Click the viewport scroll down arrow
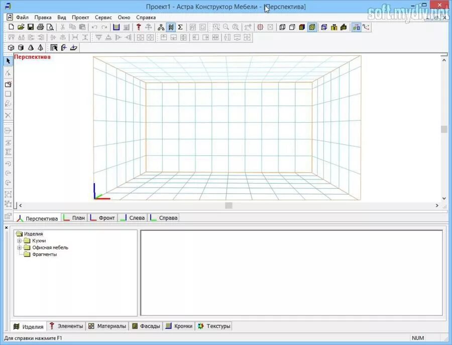This screenshot has width=452, height=345. [x=444, y=198]
